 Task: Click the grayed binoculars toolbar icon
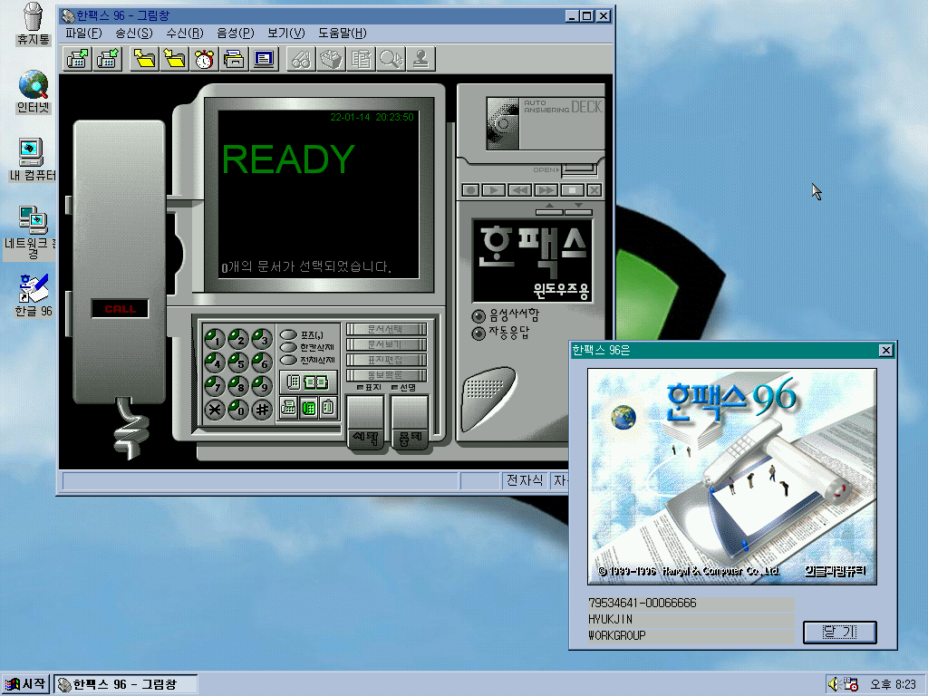(x=301, y=59)
